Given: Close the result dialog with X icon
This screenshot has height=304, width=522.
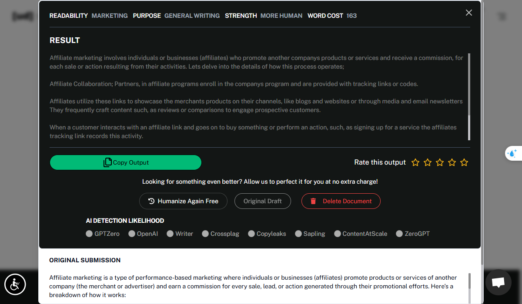Looking at the screenshot, I should click(468, 13).
